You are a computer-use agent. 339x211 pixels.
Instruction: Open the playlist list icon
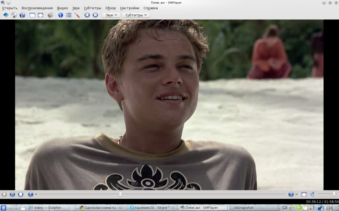click(69, 15)
